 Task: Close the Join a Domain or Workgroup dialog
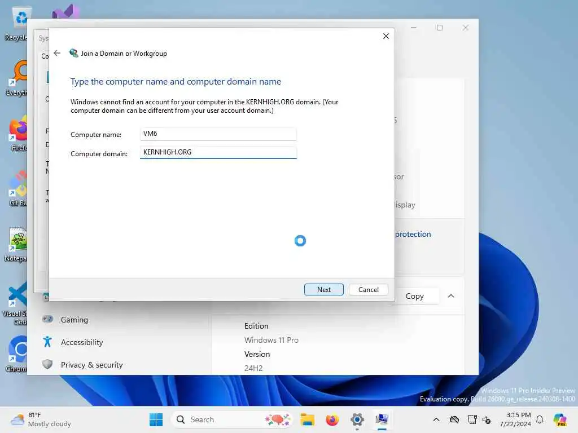coord(386,36)
